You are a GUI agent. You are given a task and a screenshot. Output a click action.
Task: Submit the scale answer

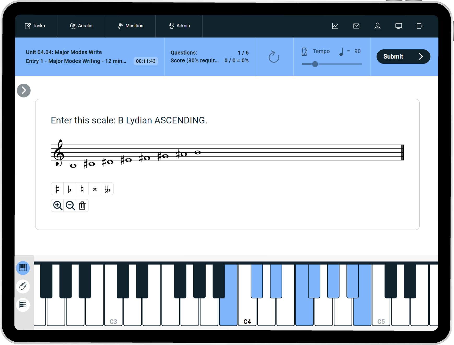403,56
